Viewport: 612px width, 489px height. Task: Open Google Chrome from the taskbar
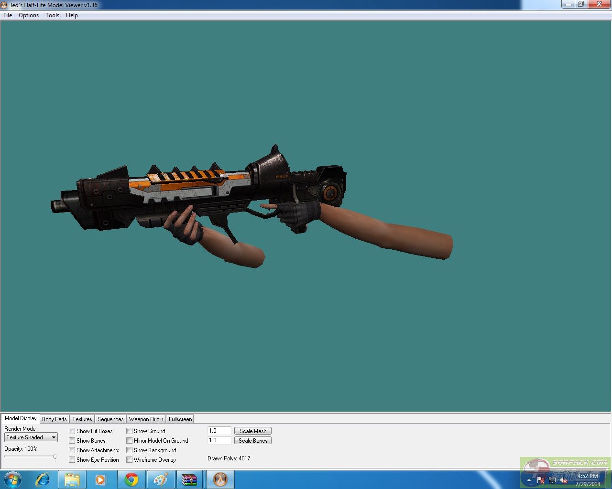[131, 479]
